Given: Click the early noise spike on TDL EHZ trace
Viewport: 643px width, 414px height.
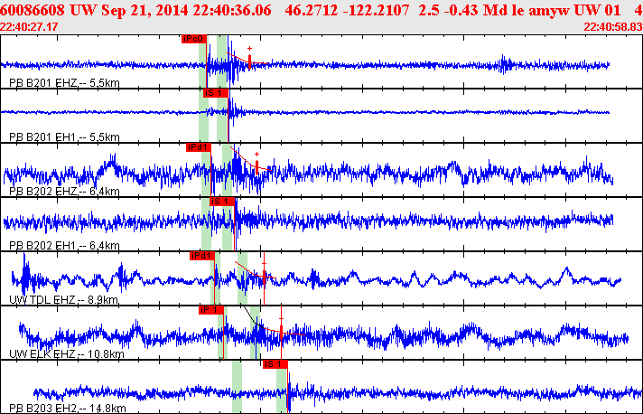Looking at the screenshot, I should point(25,275).
